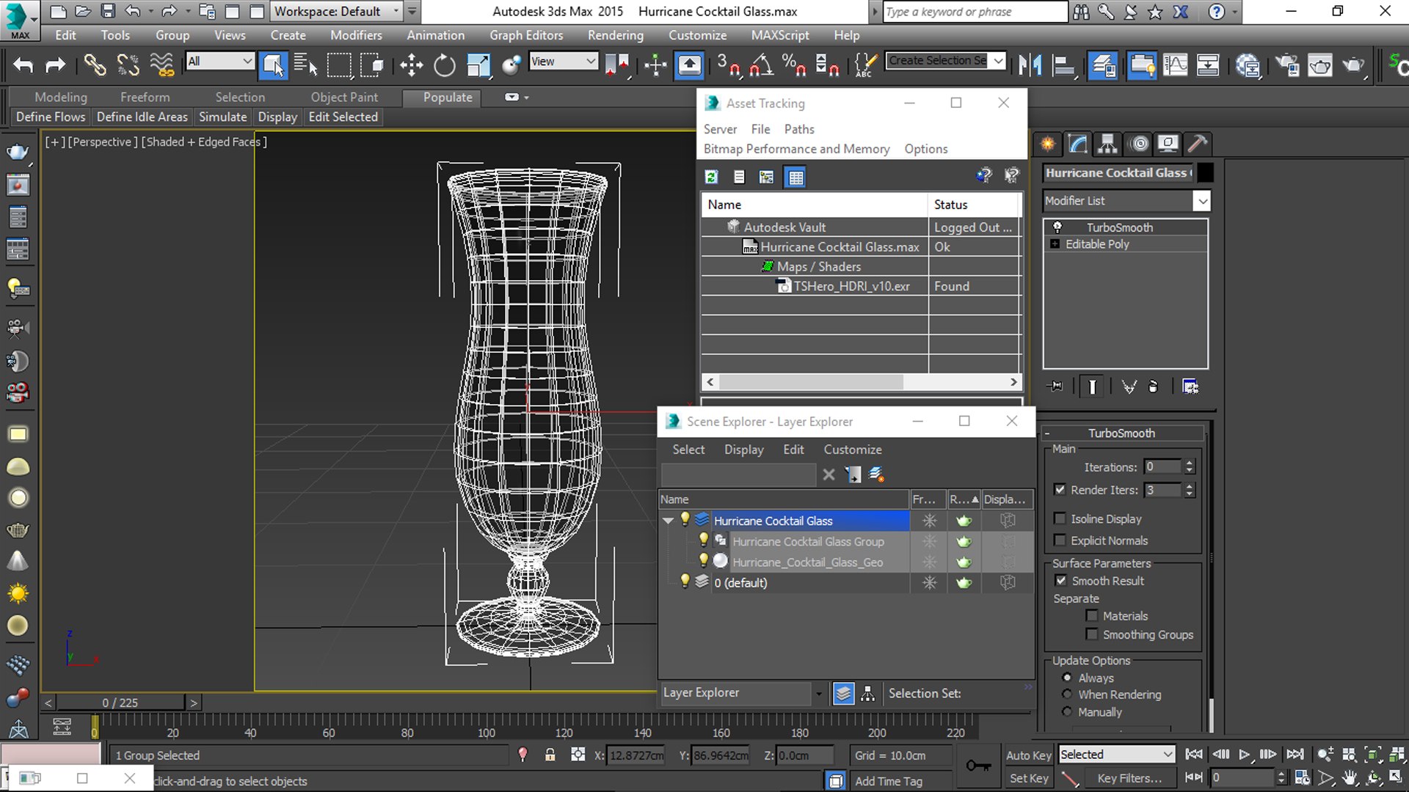The image size is (1409, 792).
Task: Enable Isoline Display checkbox
Action: click(x=1060, y=518)
